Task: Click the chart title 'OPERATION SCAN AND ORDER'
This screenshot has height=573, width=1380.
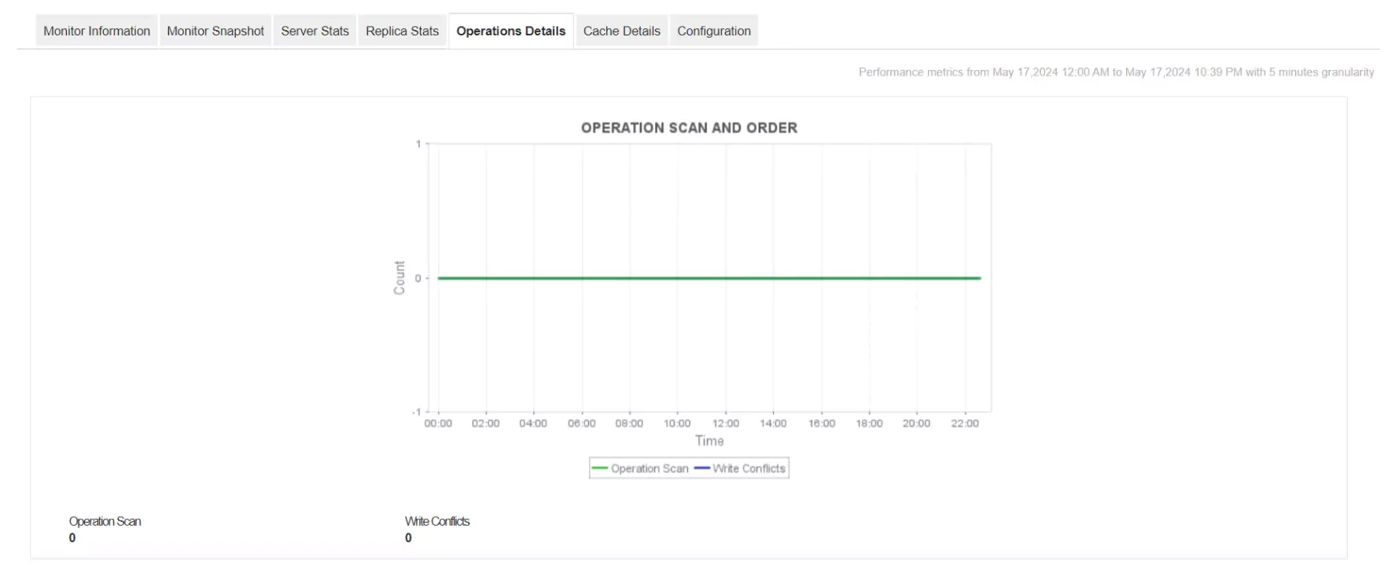Action: pyautogui.click(x=689, y=128)
